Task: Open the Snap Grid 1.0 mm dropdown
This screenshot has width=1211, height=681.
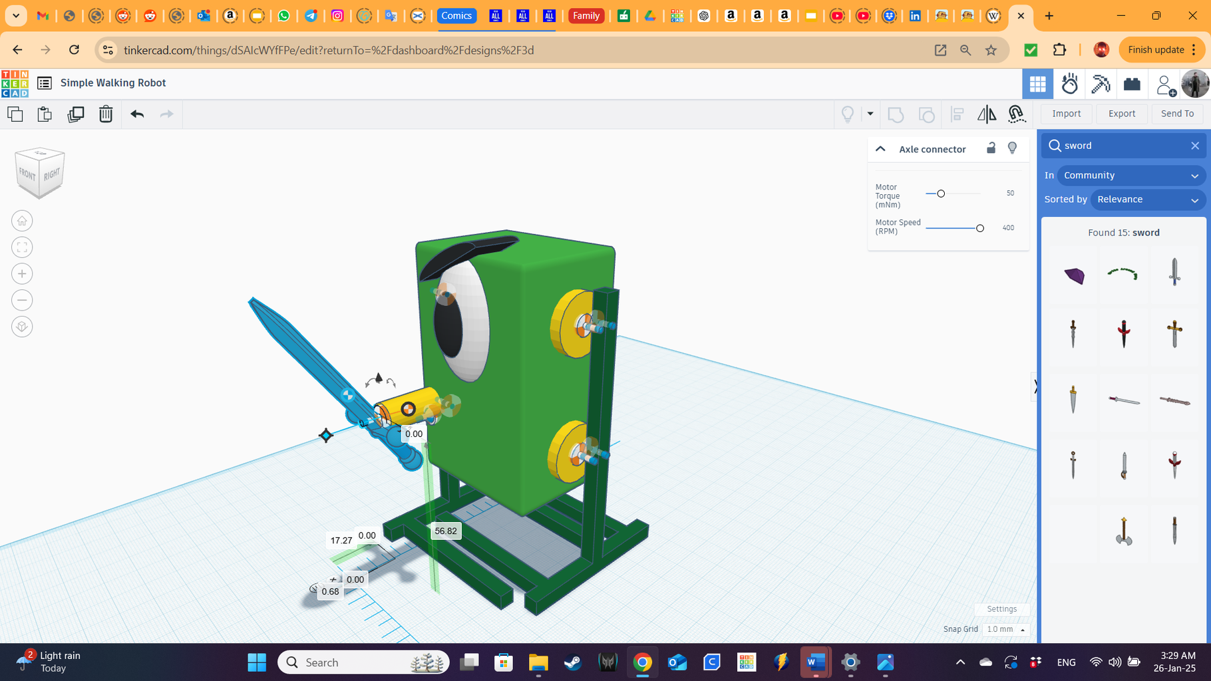Action: 1005,629
